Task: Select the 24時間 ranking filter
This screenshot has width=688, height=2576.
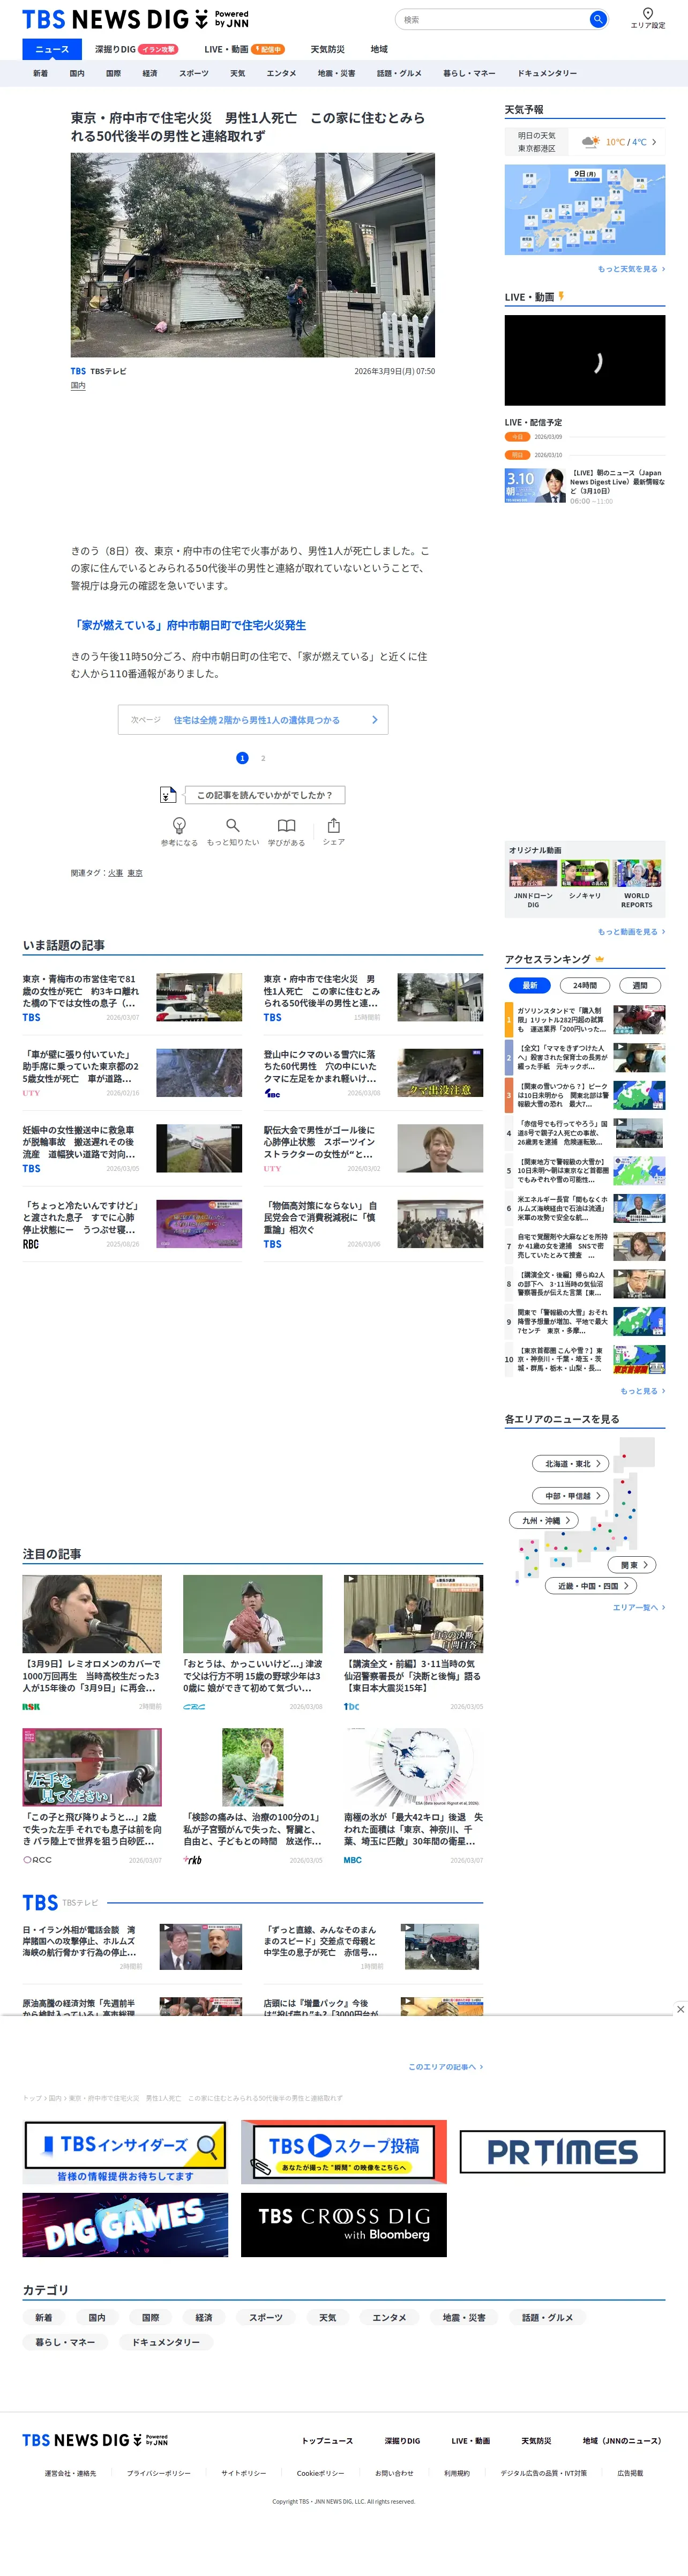Action: [585, 985]
